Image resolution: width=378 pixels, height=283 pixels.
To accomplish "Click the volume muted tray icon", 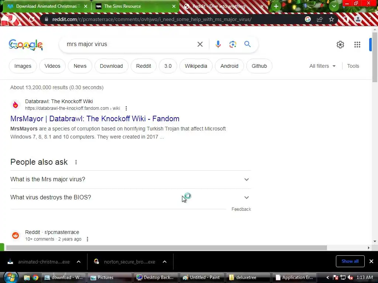I will tap(351, 277).
